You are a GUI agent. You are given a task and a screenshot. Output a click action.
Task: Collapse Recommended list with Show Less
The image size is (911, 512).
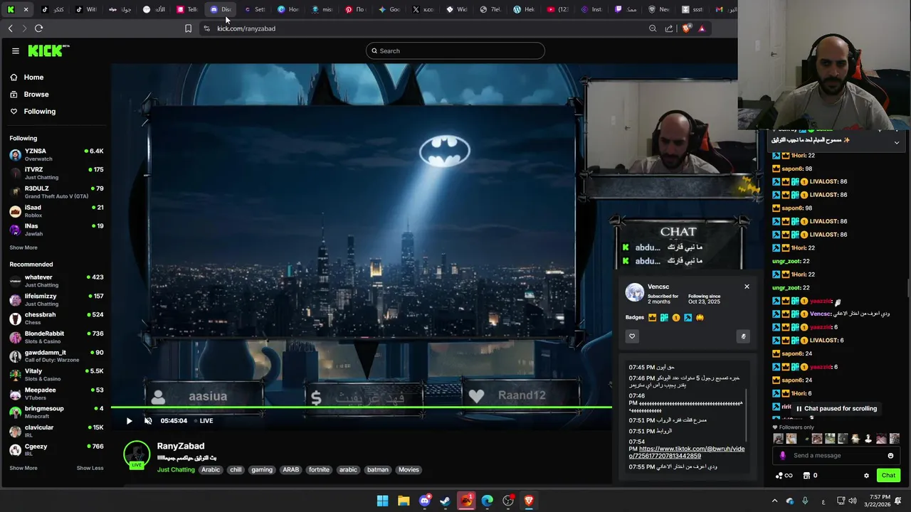point(90,468)
